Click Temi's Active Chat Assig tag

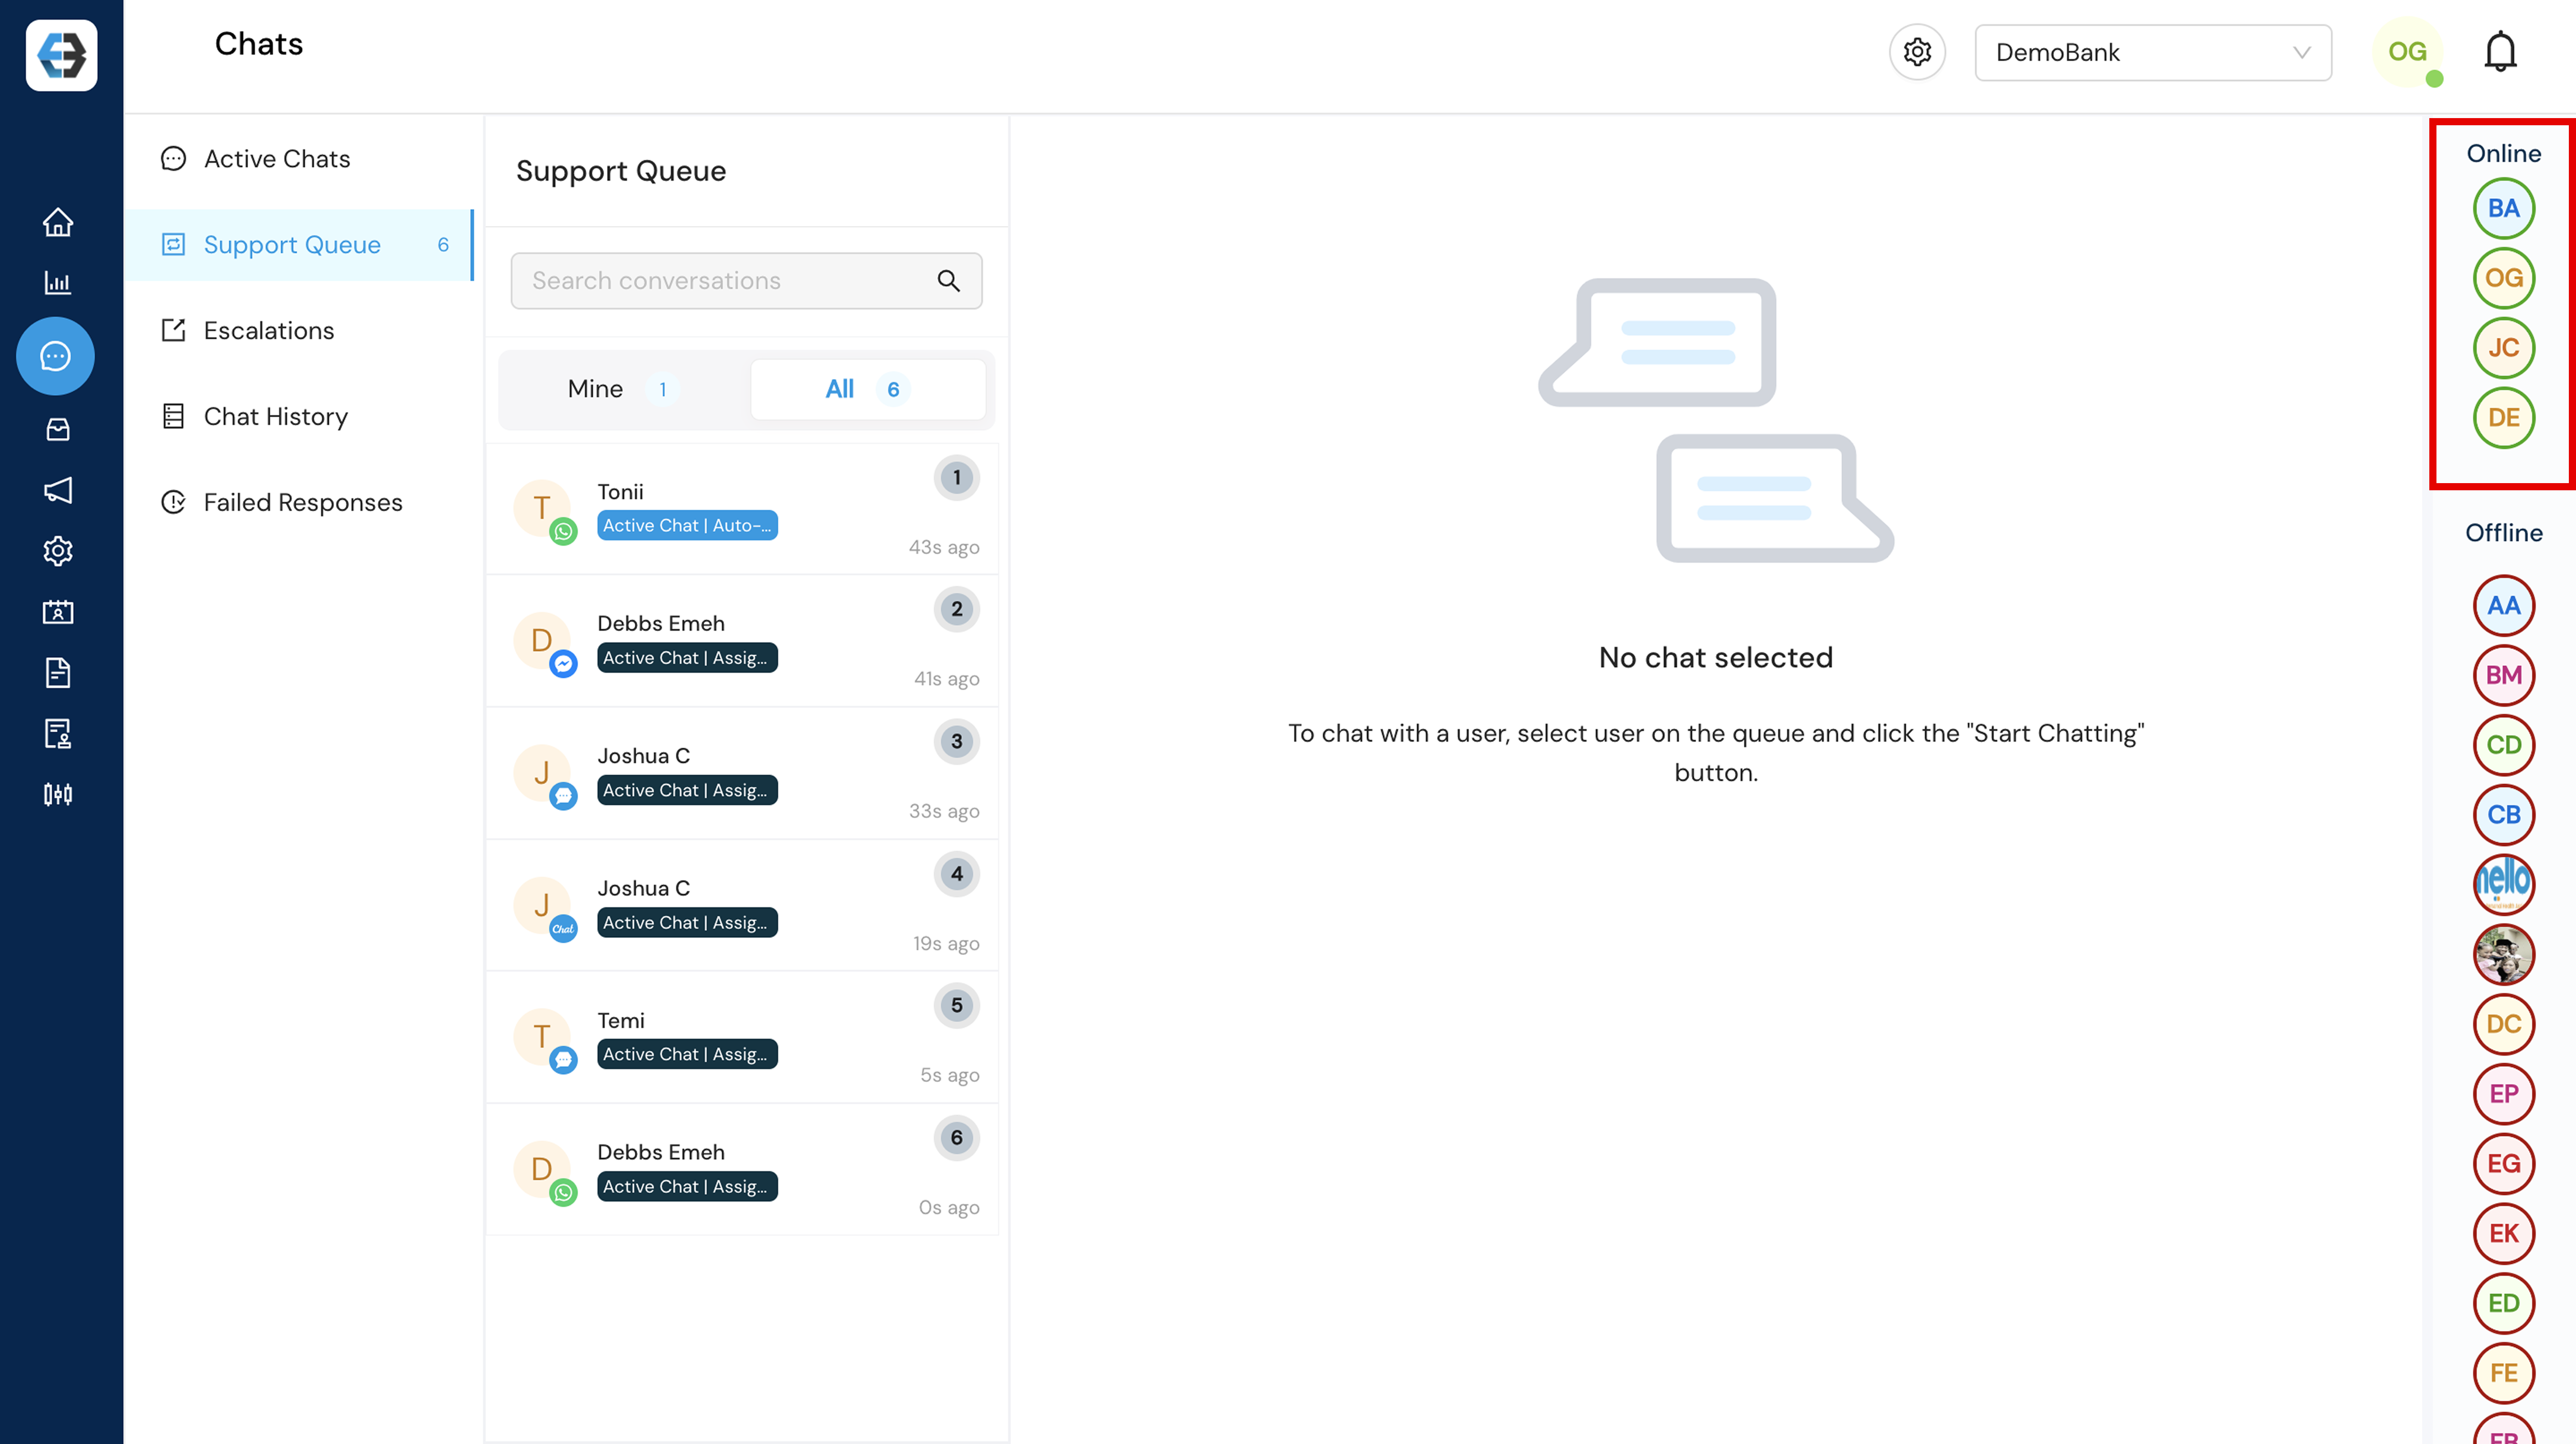tap(687, 1054)
